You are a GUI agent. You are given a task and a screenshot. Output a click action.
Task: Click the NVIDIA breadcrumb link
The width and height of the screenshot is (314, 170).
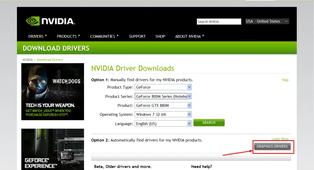pyautogui.click(x=27, y=60)
